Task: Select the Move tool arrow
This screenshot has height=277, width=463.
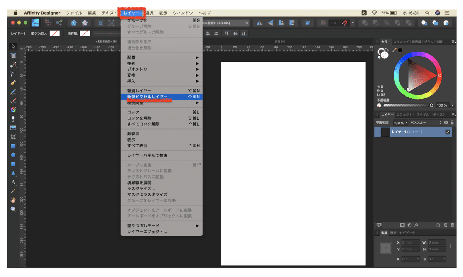Action: 13,47
